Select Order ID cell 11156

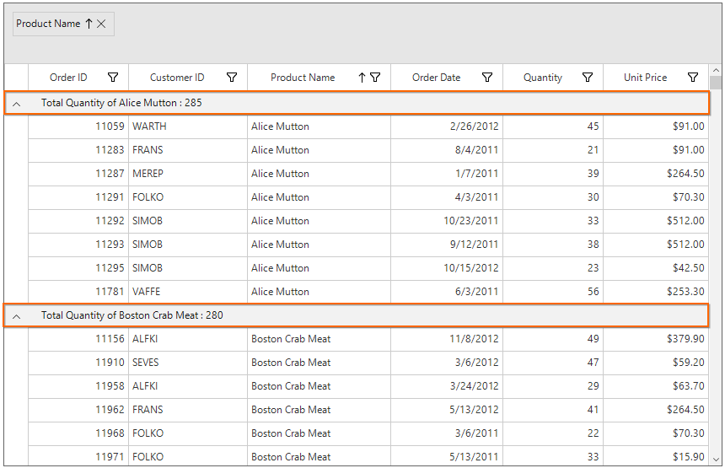click(x=78, y=338)
